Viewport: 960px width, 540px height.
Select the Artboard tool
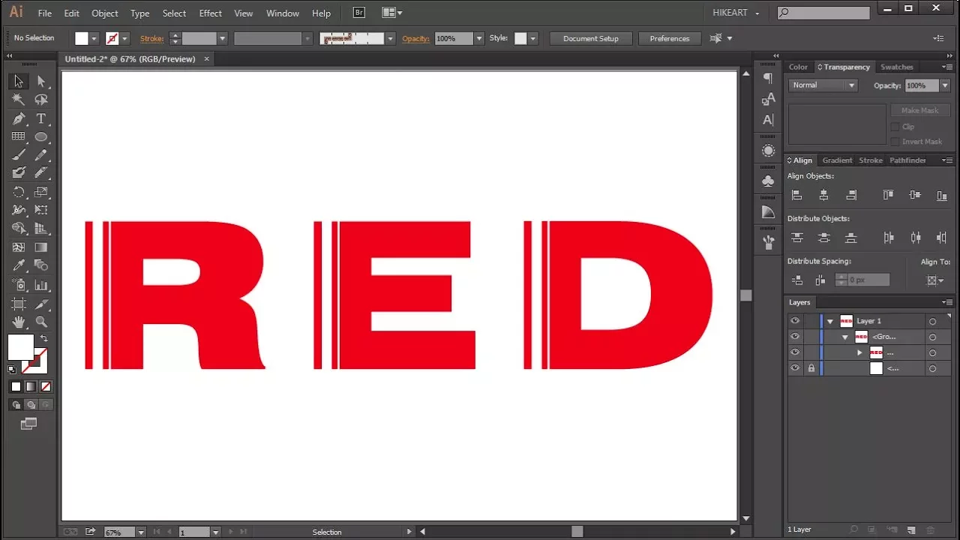(19, 303)
